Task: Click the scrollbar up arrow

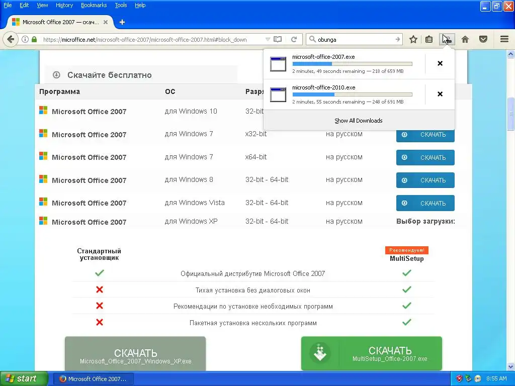Action: click(x=511, y=54)
